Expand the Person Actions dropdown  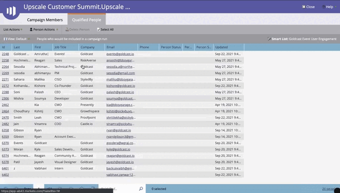pos(44,30)
